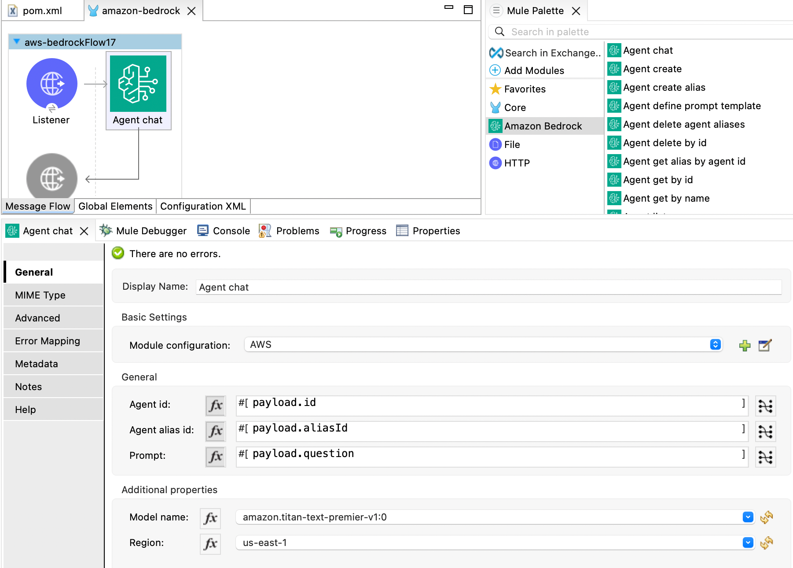
Task: Pick Agent get by name operation
Action: pyautogui.click(x=659, y=198)
